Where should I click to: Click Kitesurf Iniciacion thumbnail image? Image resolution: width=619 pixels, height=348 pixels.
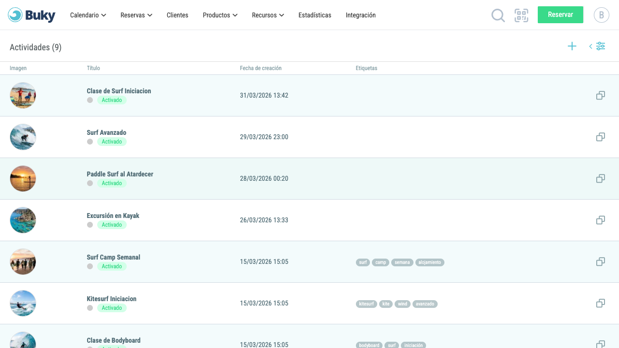23,303
